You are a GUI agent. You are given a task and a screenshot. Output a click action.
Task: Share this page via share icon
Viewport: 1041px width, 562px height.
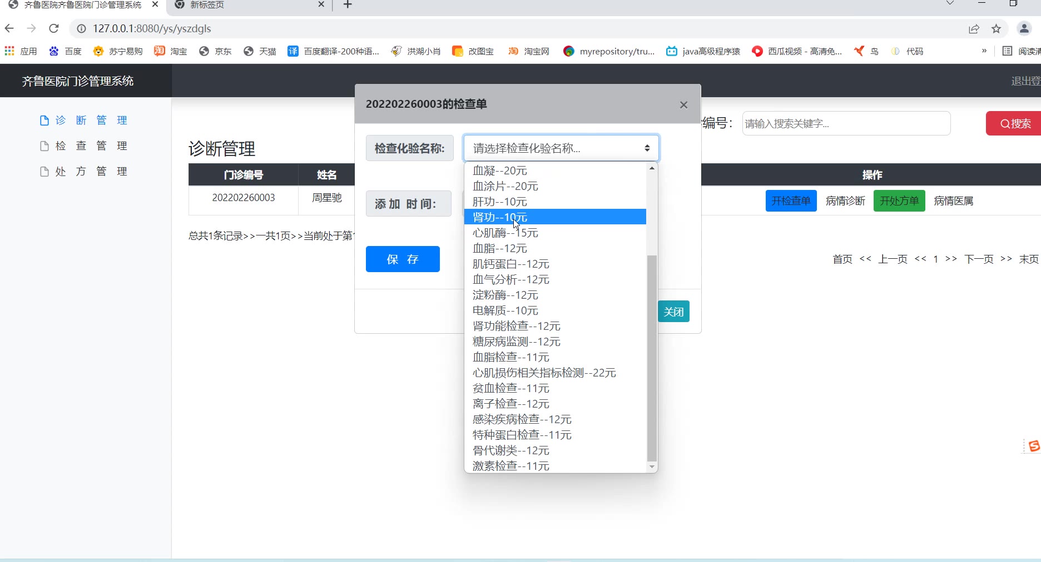pos(974,29)
